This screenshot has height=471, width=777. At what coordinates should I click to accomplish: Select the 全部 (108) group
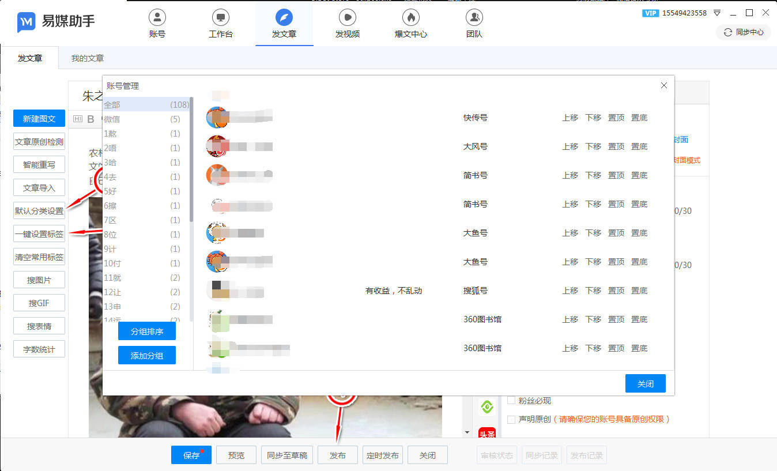tap(146, 104)
